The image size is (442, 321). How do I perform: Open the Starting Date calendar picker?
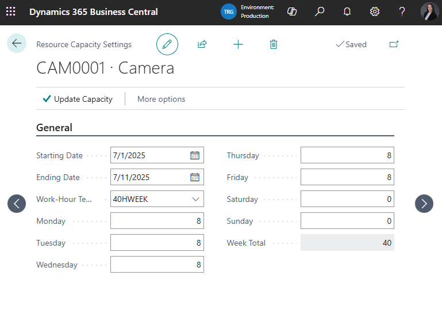[195, 155]
